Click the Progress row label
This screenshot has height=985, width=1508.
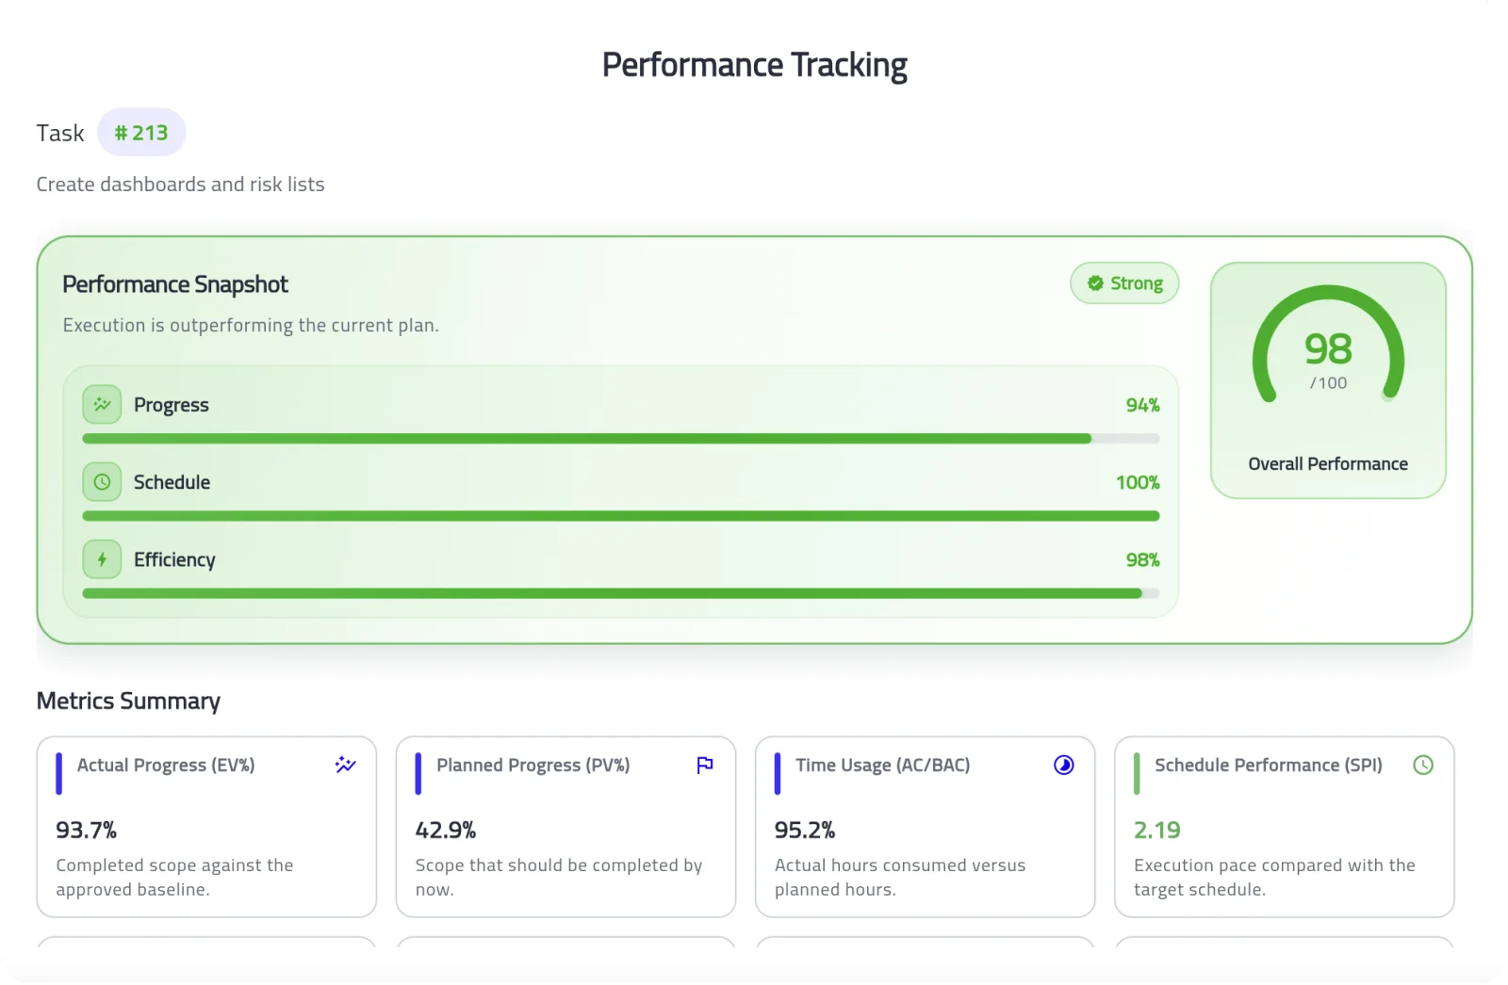click(172, 405)
